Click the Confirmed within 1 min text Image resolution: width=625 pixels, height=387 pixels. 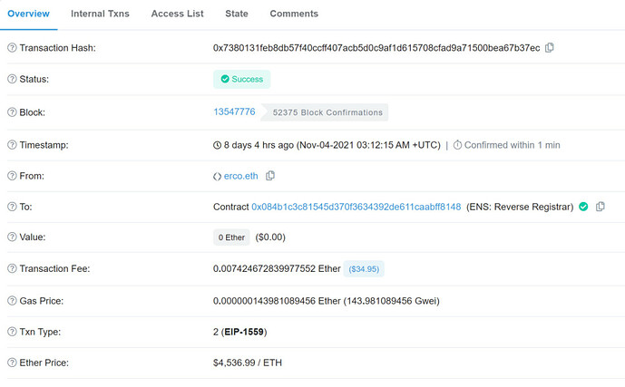513,145
